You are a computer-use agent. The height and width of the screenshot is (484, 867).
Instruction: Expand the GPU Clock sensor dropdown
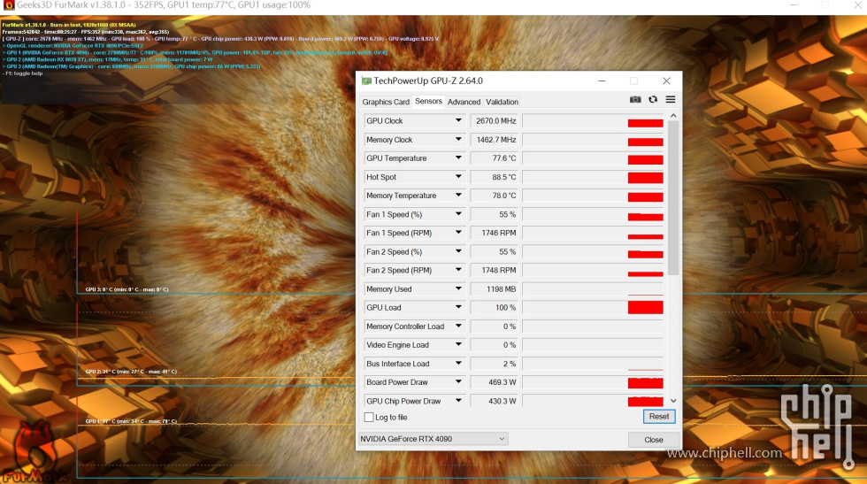click(x=458, y=120)
